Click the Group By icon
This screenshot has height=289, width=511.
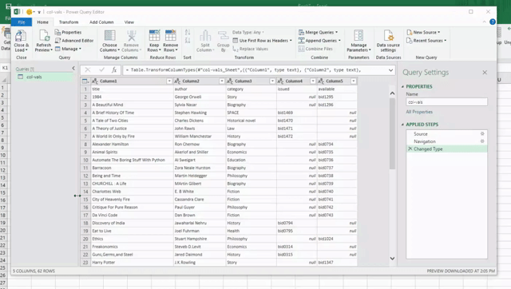224,36
